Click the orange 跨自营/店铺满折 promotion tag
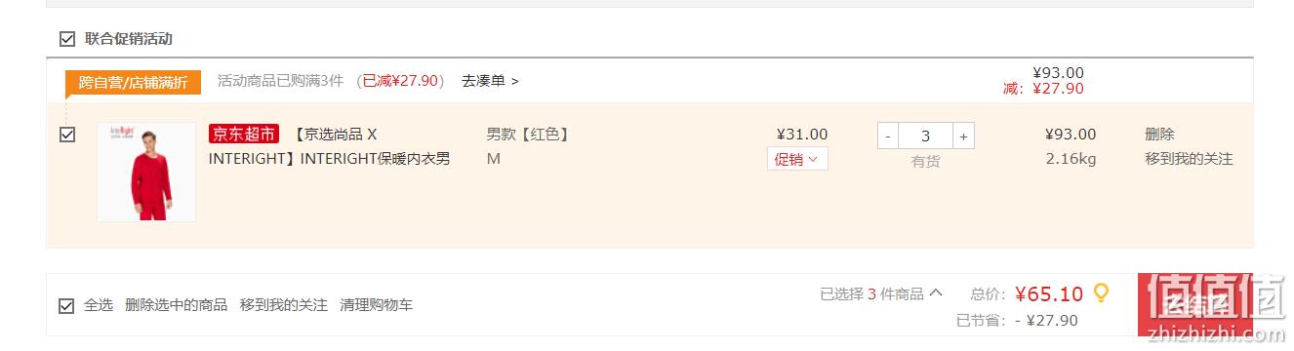The width and height of the screenshot is (1294, 351). (x=133, y=82)
